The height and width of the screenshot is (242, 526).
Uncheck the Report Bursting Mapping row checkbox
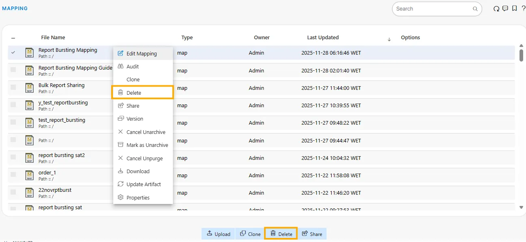[x=13, y=53]
